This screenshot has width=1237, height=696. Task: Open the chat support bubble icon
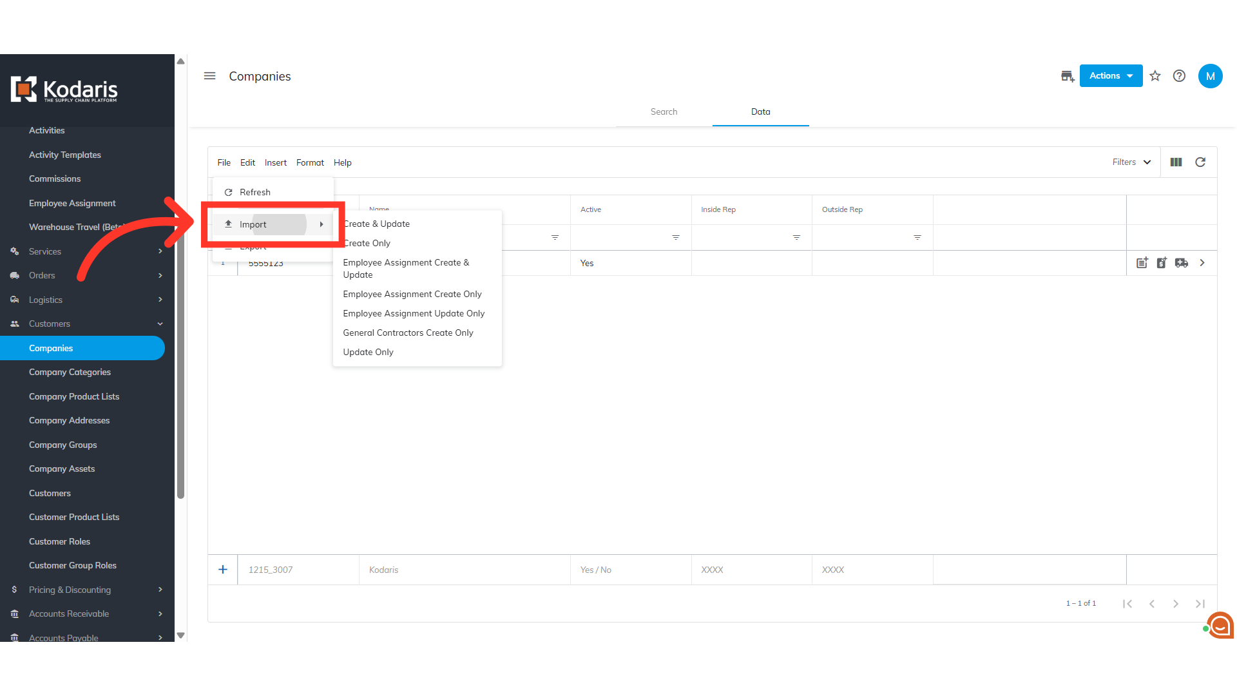pyautogui.click(x=1220, y=624)
